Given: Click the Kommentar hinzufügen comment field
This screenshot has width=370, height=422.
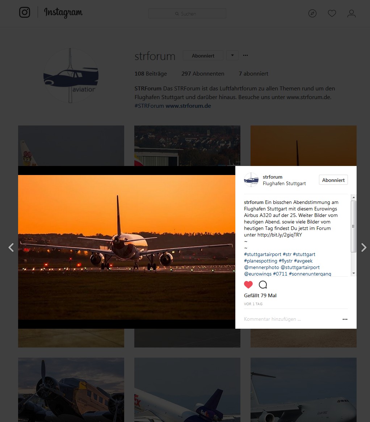Looking at the screenshot, I should tap(291, 319).
